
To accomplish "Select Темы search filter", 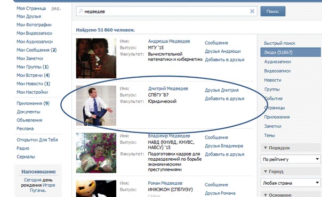I will (x=269, y=135).
